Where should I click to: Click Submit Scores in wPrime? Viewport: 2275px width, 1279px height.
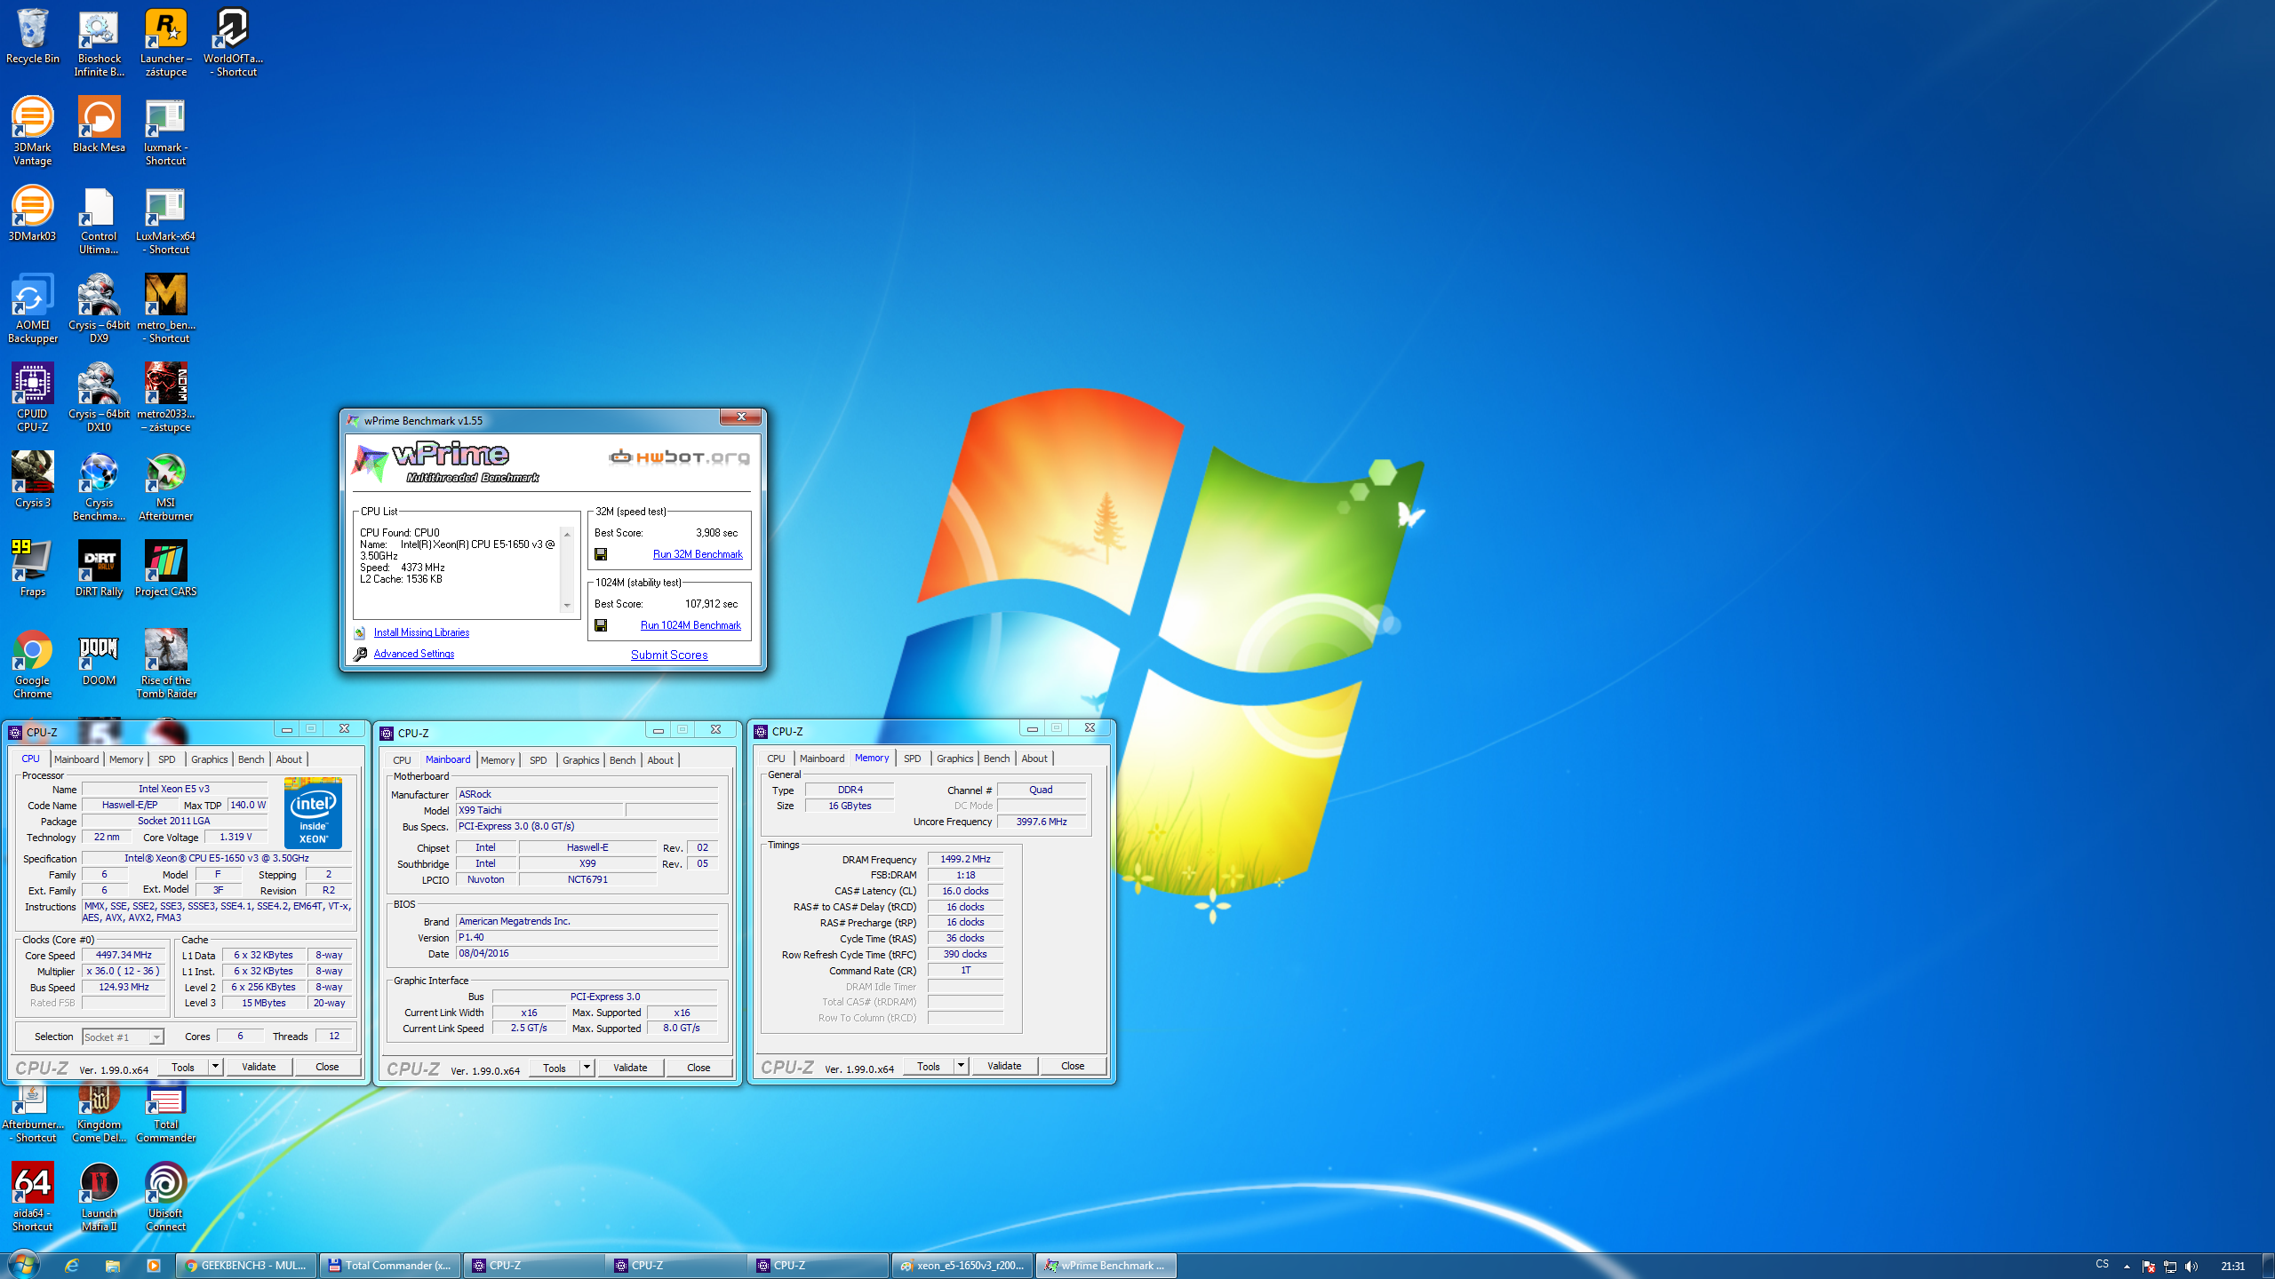669,655
